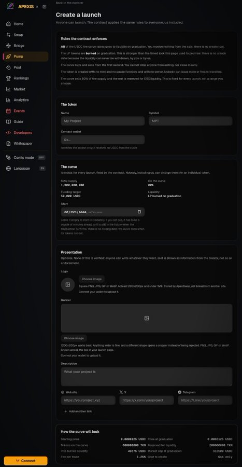Click Add another link button
The image size is (242, 467).
(x=78, y=411)
